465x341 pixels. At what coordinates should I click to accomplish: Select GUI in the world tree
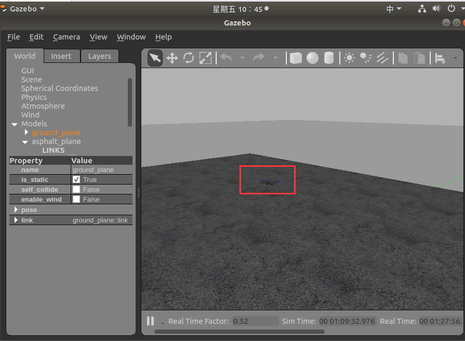point(28,71)
